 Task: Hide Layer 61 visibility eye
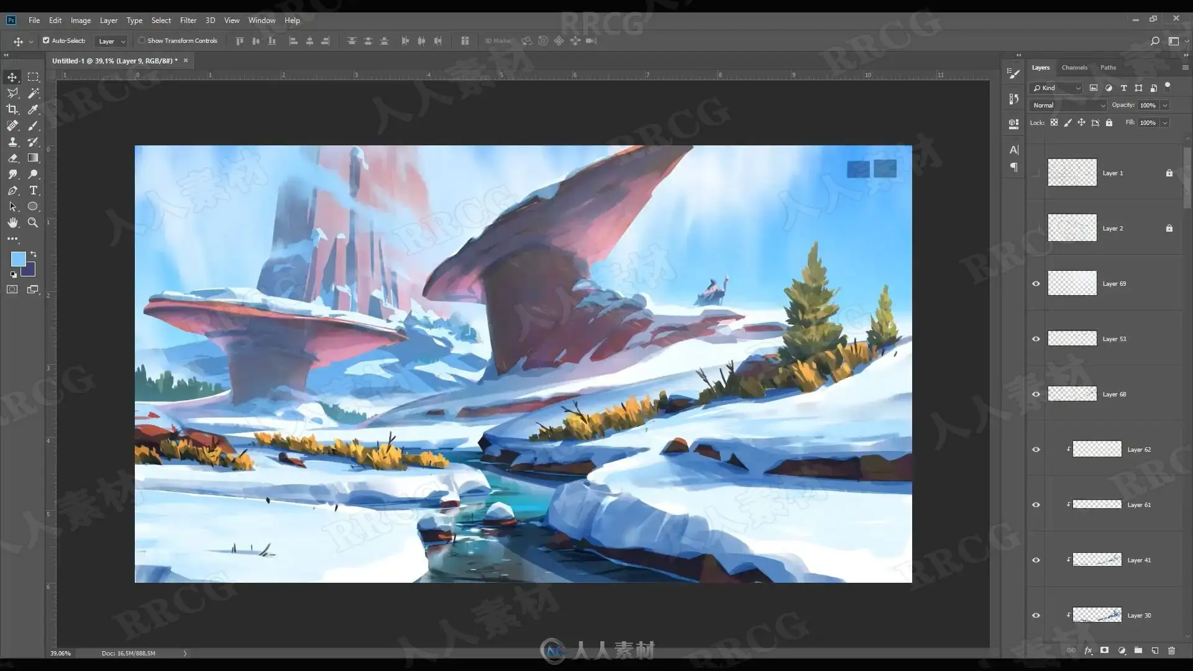1036,505
